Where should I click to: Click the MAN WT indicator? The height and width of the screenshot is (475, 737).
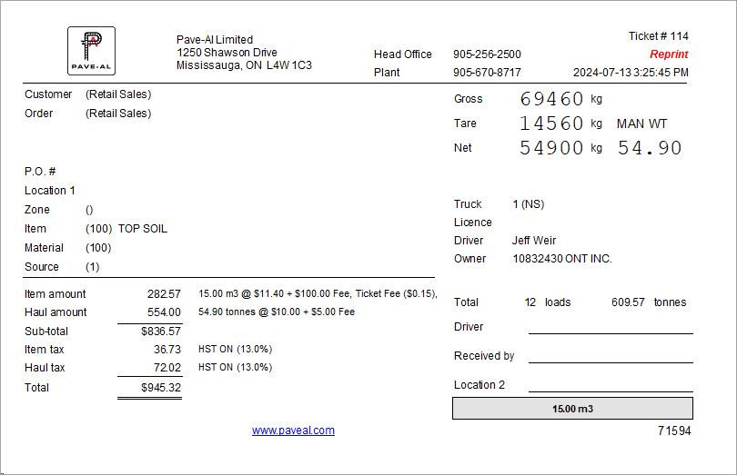click(x=641, y=124)
